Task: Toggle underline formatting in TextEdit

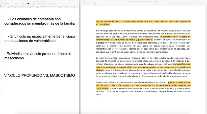Action: (x=38, y=4)
